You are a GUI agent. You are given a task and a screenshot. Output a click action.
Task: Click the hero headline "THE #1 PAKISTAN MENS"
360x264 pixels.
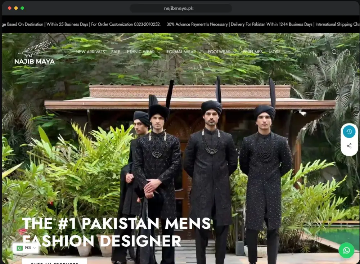pos(116,224)
